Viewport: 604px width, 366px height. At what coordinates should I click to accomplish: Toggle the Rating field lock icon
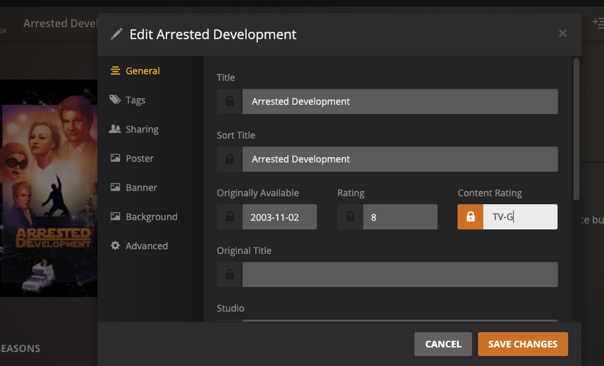(x=350, y=217)
